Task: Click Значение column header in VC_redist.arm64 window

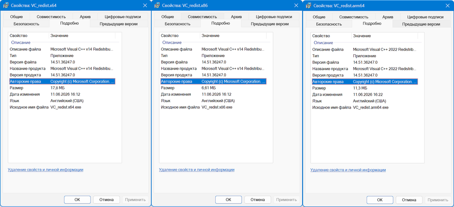Action: coord(384,35)
